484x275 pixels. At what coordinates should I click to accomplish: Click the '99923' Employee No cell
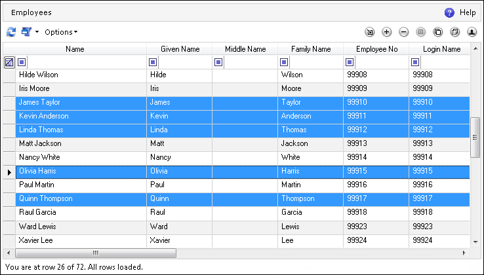pos(376,227)
